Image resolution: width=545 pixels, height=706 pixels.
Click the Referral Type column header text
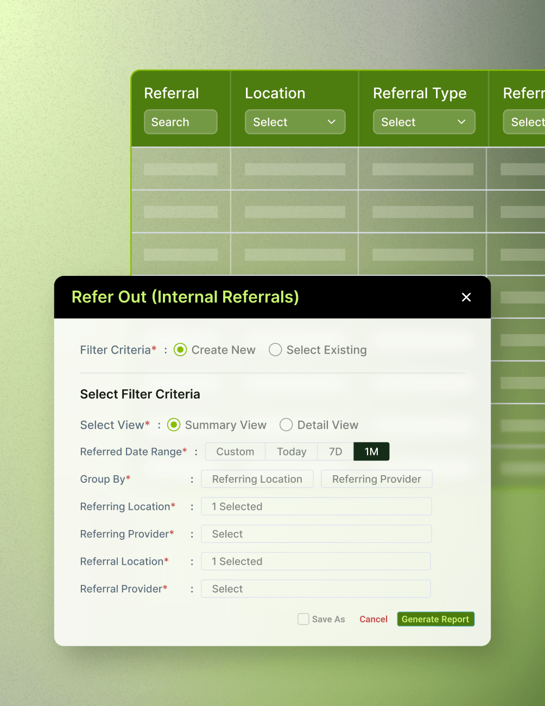tap(420, 93)
